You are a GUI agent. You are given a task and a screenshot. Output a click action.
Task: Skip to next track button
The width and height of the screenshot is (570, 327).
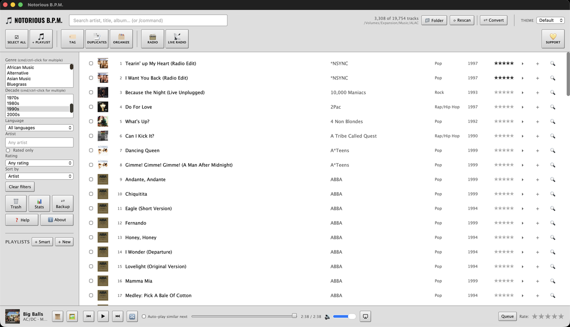118,316
